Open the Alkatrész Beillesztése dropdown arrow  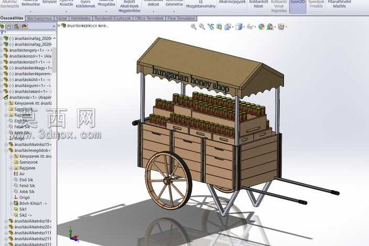tap(30, 11)
